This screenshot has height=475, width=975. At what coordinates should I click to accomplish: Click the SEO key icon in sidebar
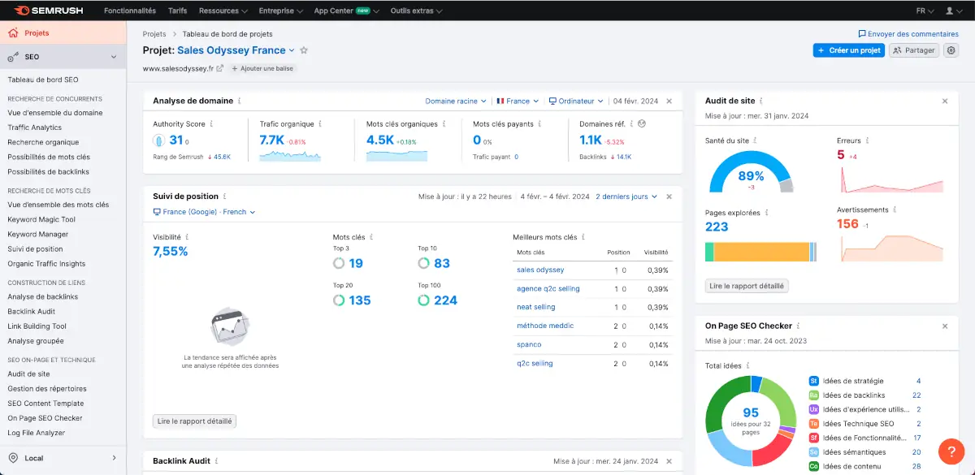[x=14, y=57]
